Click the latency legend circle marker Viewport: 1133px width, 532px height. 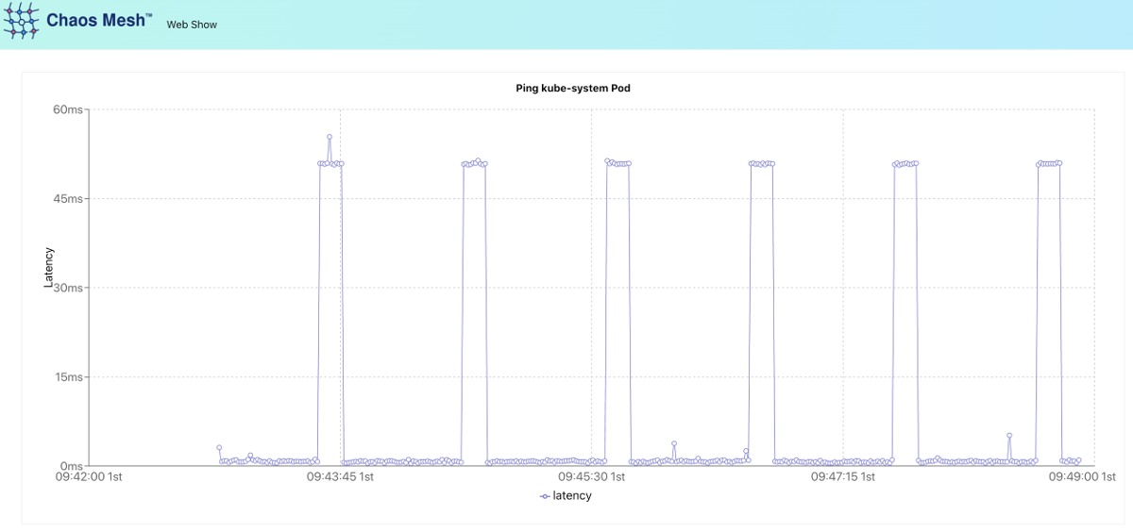pos(545,496)
